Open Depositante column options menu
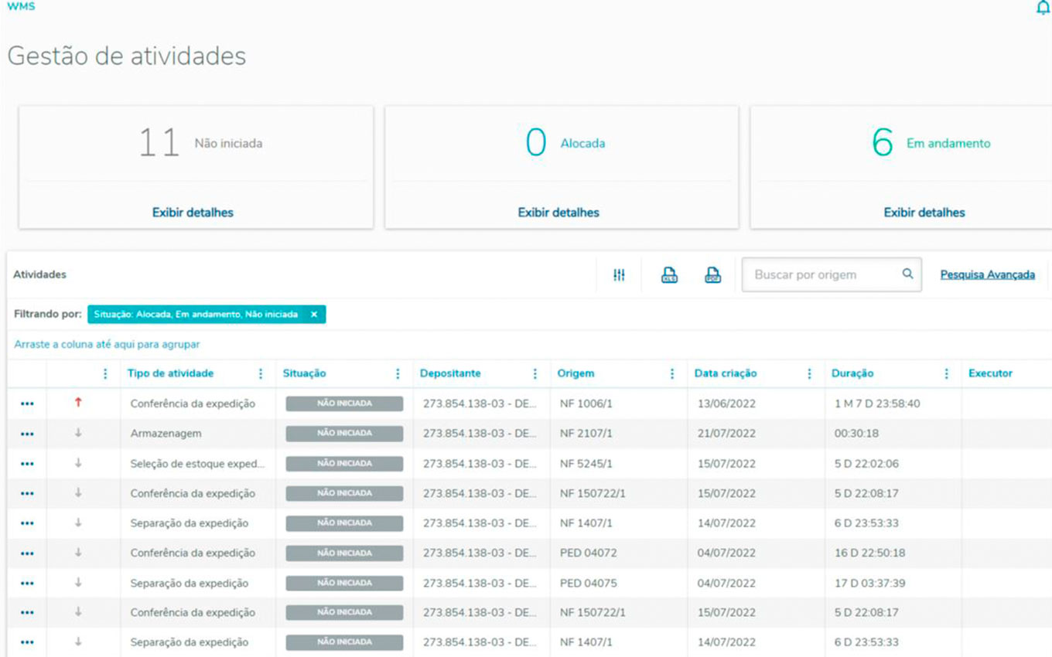This screenshot has width=1052, height=657. 535,373
